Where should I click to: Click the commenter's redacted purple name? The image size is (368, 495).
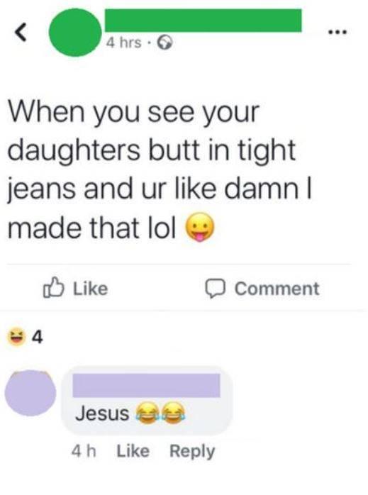click(x=146, y=385)
